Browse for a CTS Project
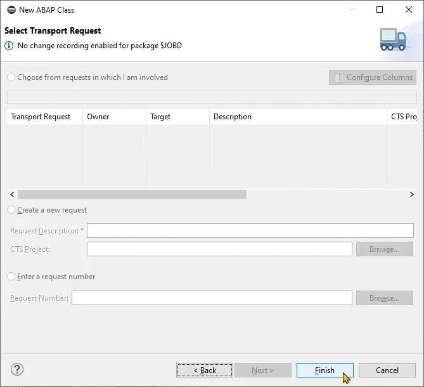 coord(385,249)
